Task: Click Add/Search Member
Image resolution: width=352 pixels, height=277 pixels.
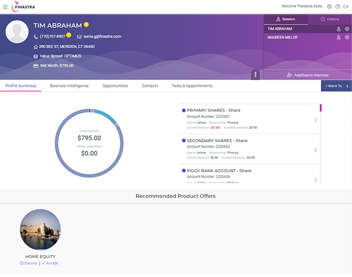Action: (x=308, y=75)
